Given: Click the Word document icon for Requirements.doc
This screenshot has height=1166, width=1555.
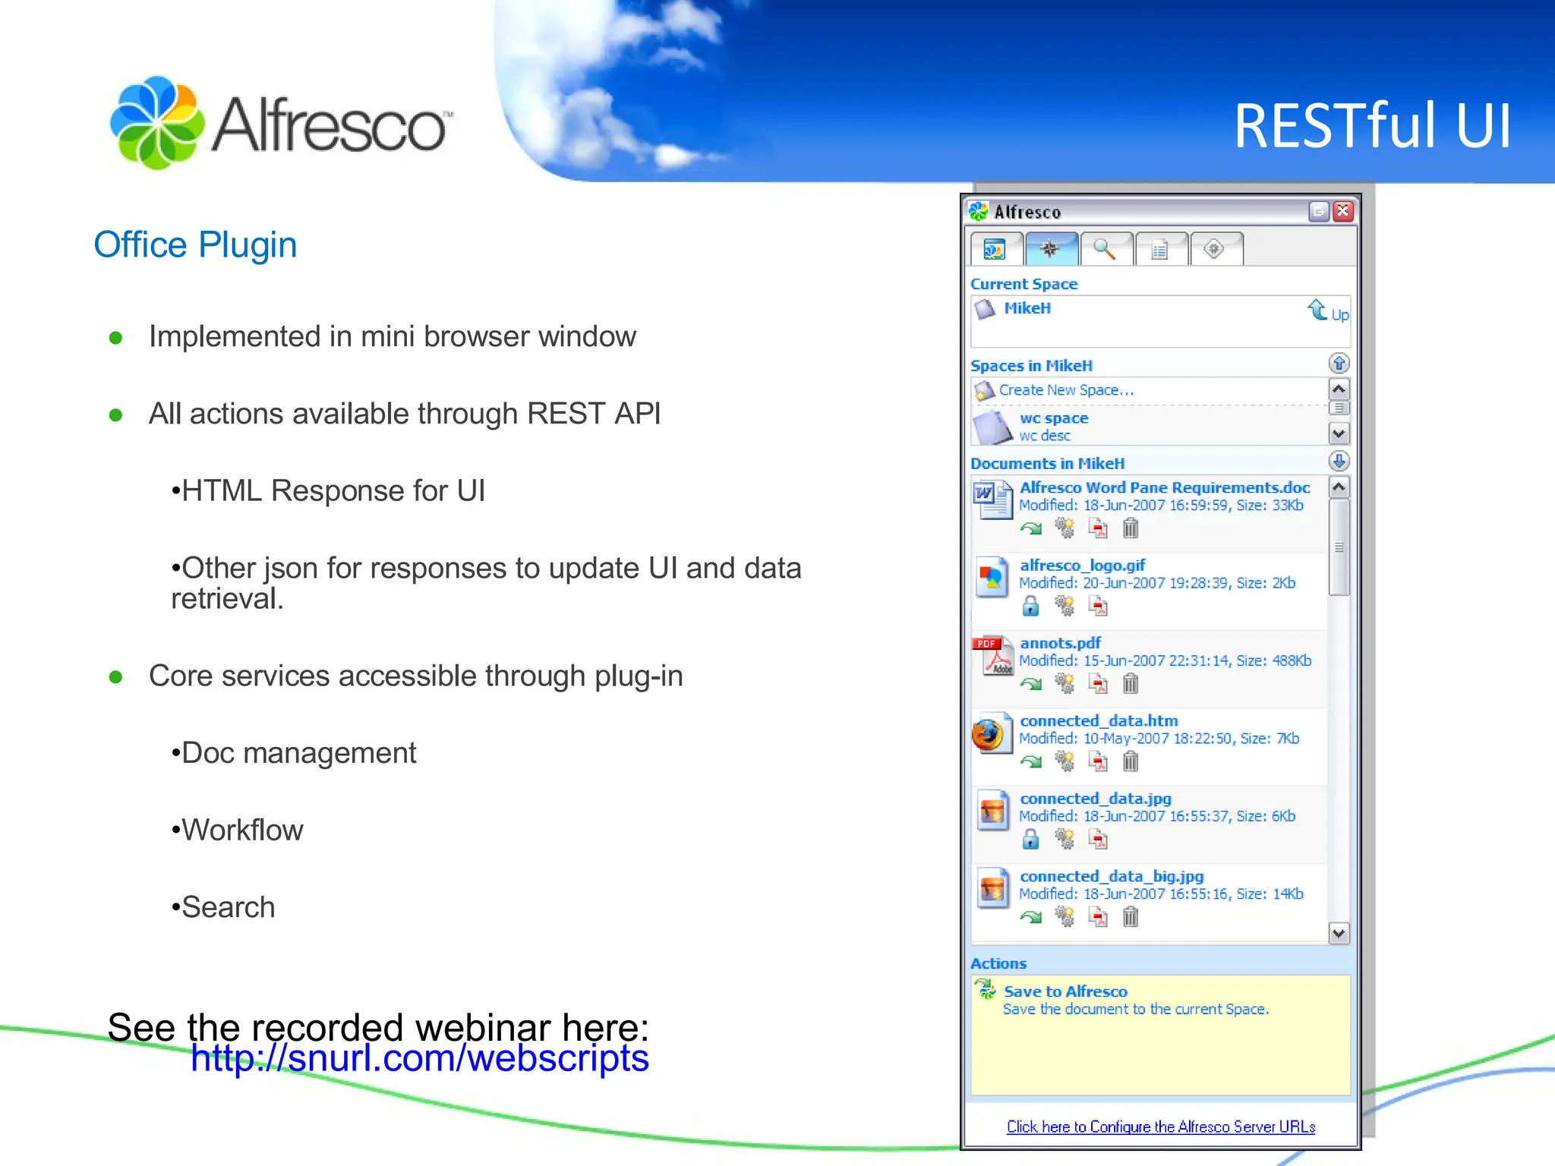Looking at the screenshot, I should click(992, 499).
